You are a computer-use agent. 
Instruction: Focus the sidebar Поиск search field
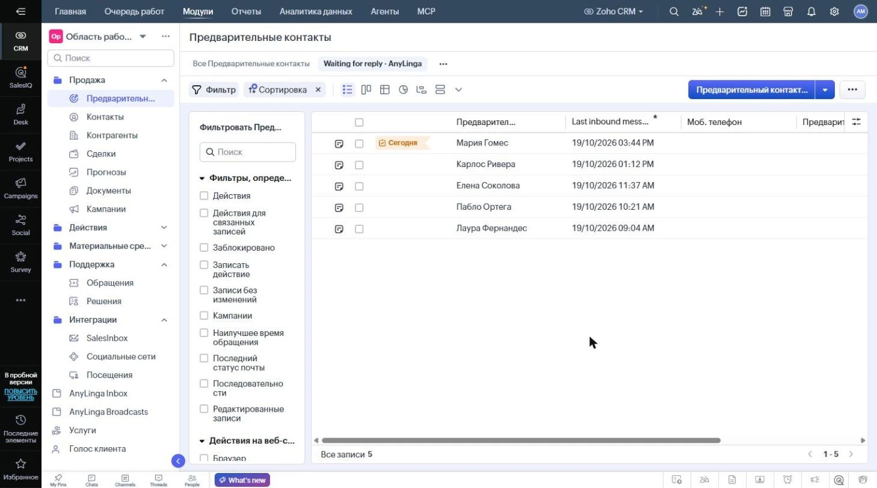tap(111, 58)
